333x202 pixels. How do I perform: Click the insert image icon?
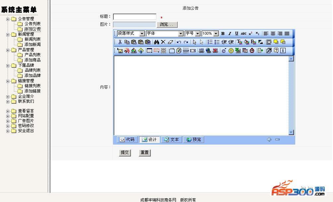pos(120,50)
